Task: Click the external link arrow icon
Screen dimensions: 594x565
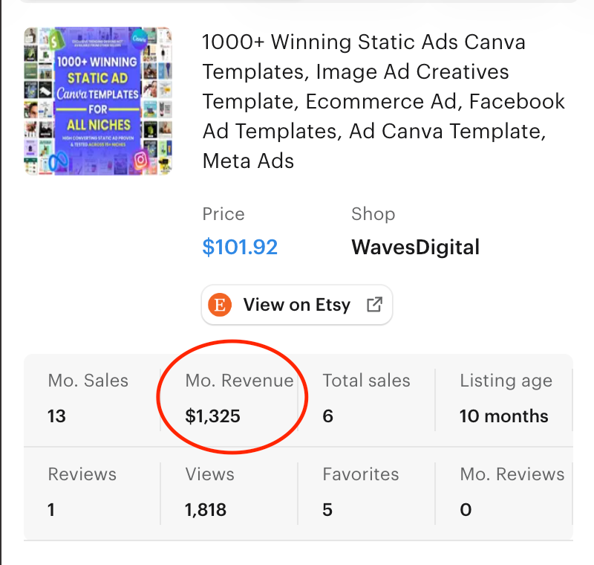Action: point(374,304)
